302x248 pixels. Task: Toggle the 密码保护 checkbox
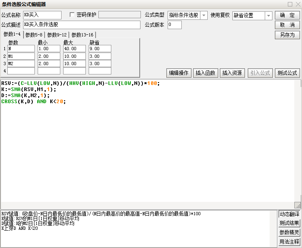72,15
